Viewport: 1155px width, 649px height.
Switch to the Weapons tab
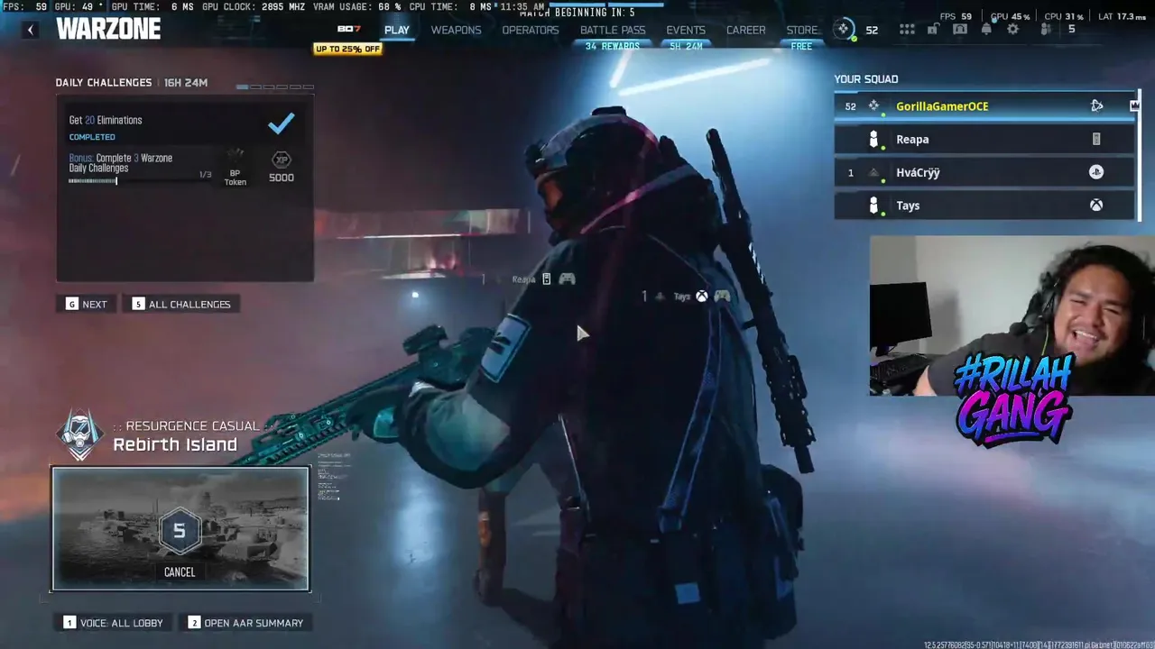(x=456, y=30)
